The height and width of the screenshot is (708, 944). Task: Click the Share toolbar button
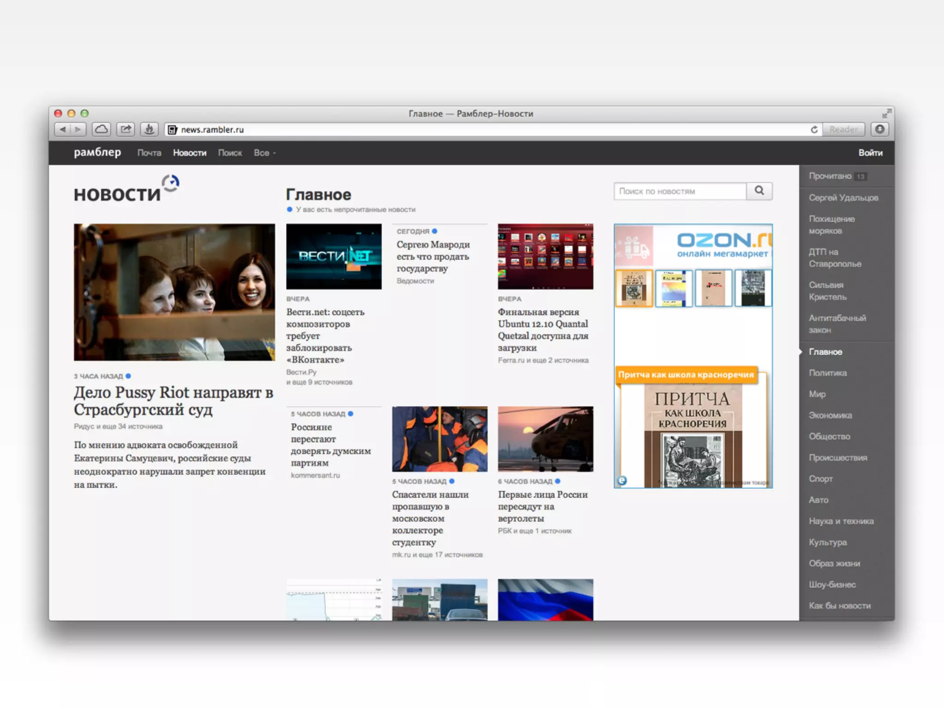(125, 130)
